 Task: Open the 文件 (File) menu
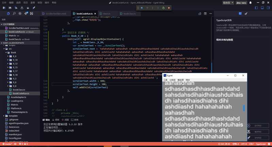(x=4, y=3)
